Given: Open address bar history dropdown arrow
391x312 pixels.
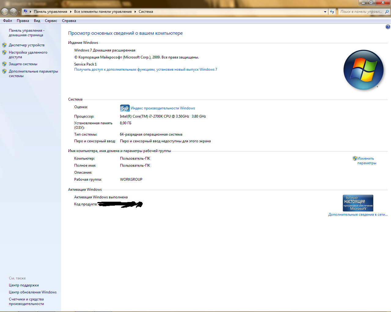Looking at the screenshot, I should [325, 12].
